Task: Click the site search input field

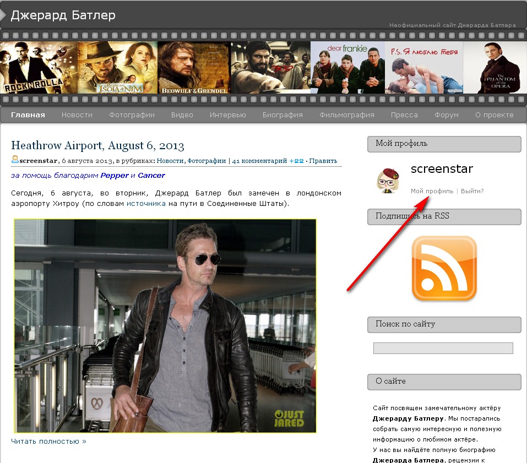Action: coord(443,348)
